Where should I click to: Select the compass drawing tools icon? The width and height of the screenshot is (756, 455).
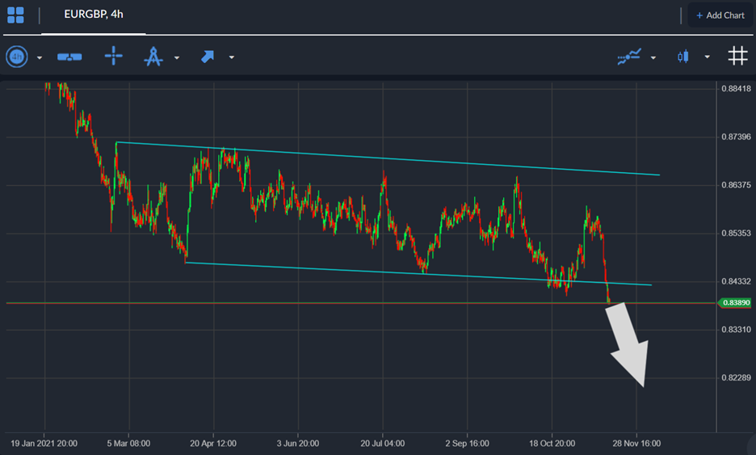click(153, 57)
